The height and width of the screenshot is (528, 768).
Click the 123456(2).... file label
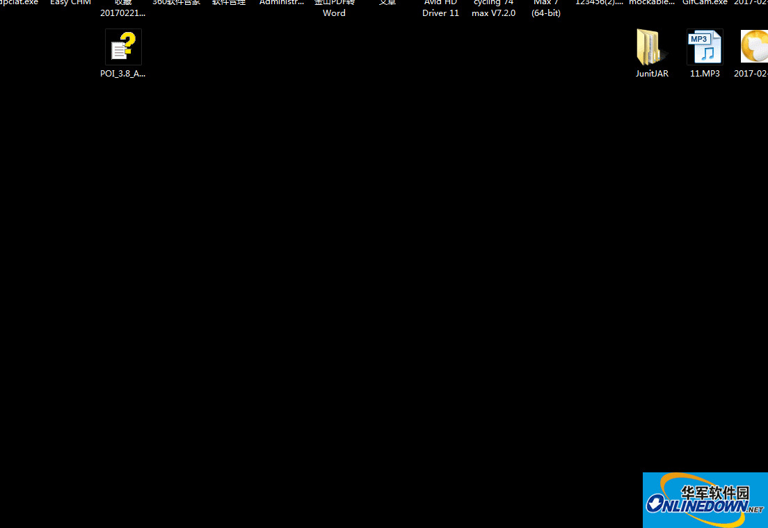[599, 3]
